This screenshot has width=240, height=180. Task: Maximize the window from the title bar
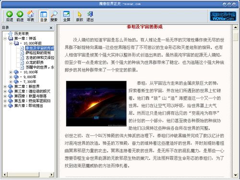pos(229,4)
